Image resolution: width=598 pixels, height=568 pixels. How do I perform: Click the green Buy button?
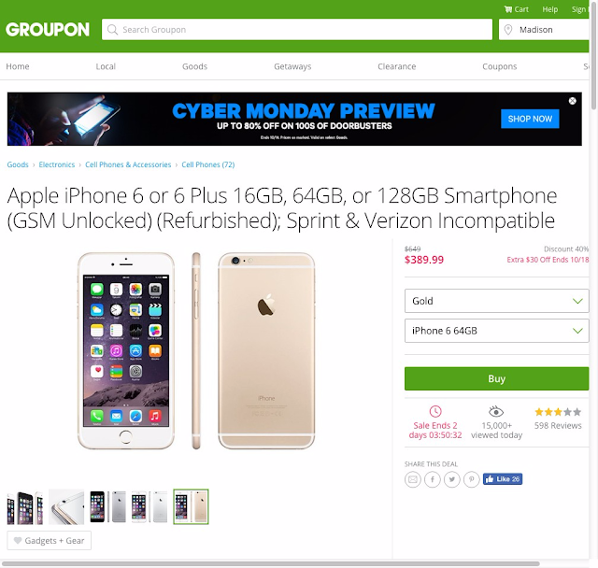tap(496, 378)
